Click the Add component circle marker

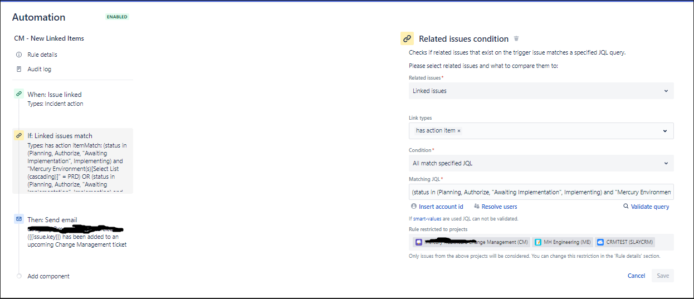(19, 276)
